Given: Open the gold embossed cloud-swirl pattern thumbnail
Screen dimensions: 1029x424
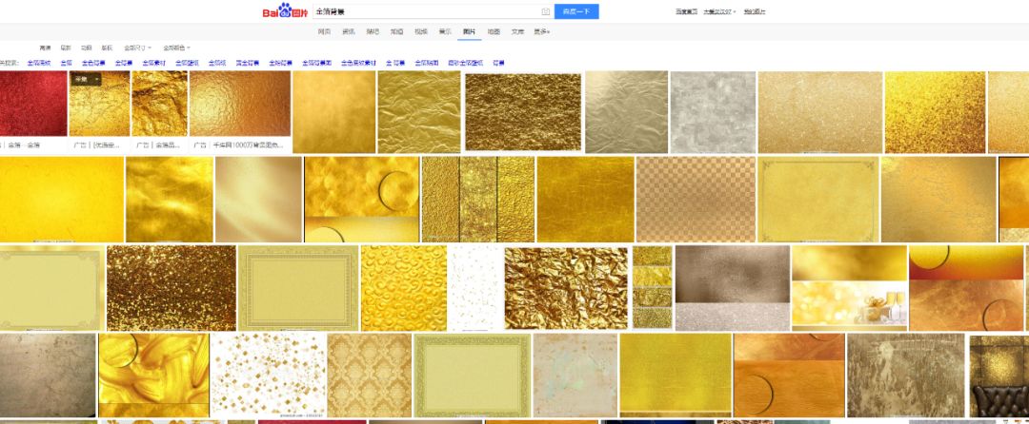Looking at the screenshot, I should 404,288.
